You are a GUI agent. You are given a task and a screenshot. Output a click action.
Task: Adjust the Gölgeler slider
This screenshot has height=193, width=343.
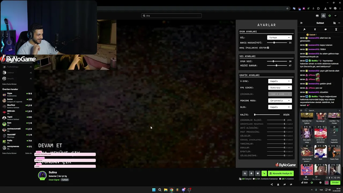coord(276,136)
